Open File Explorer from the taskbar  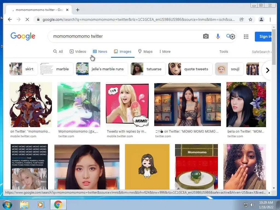tap(24, 205)
